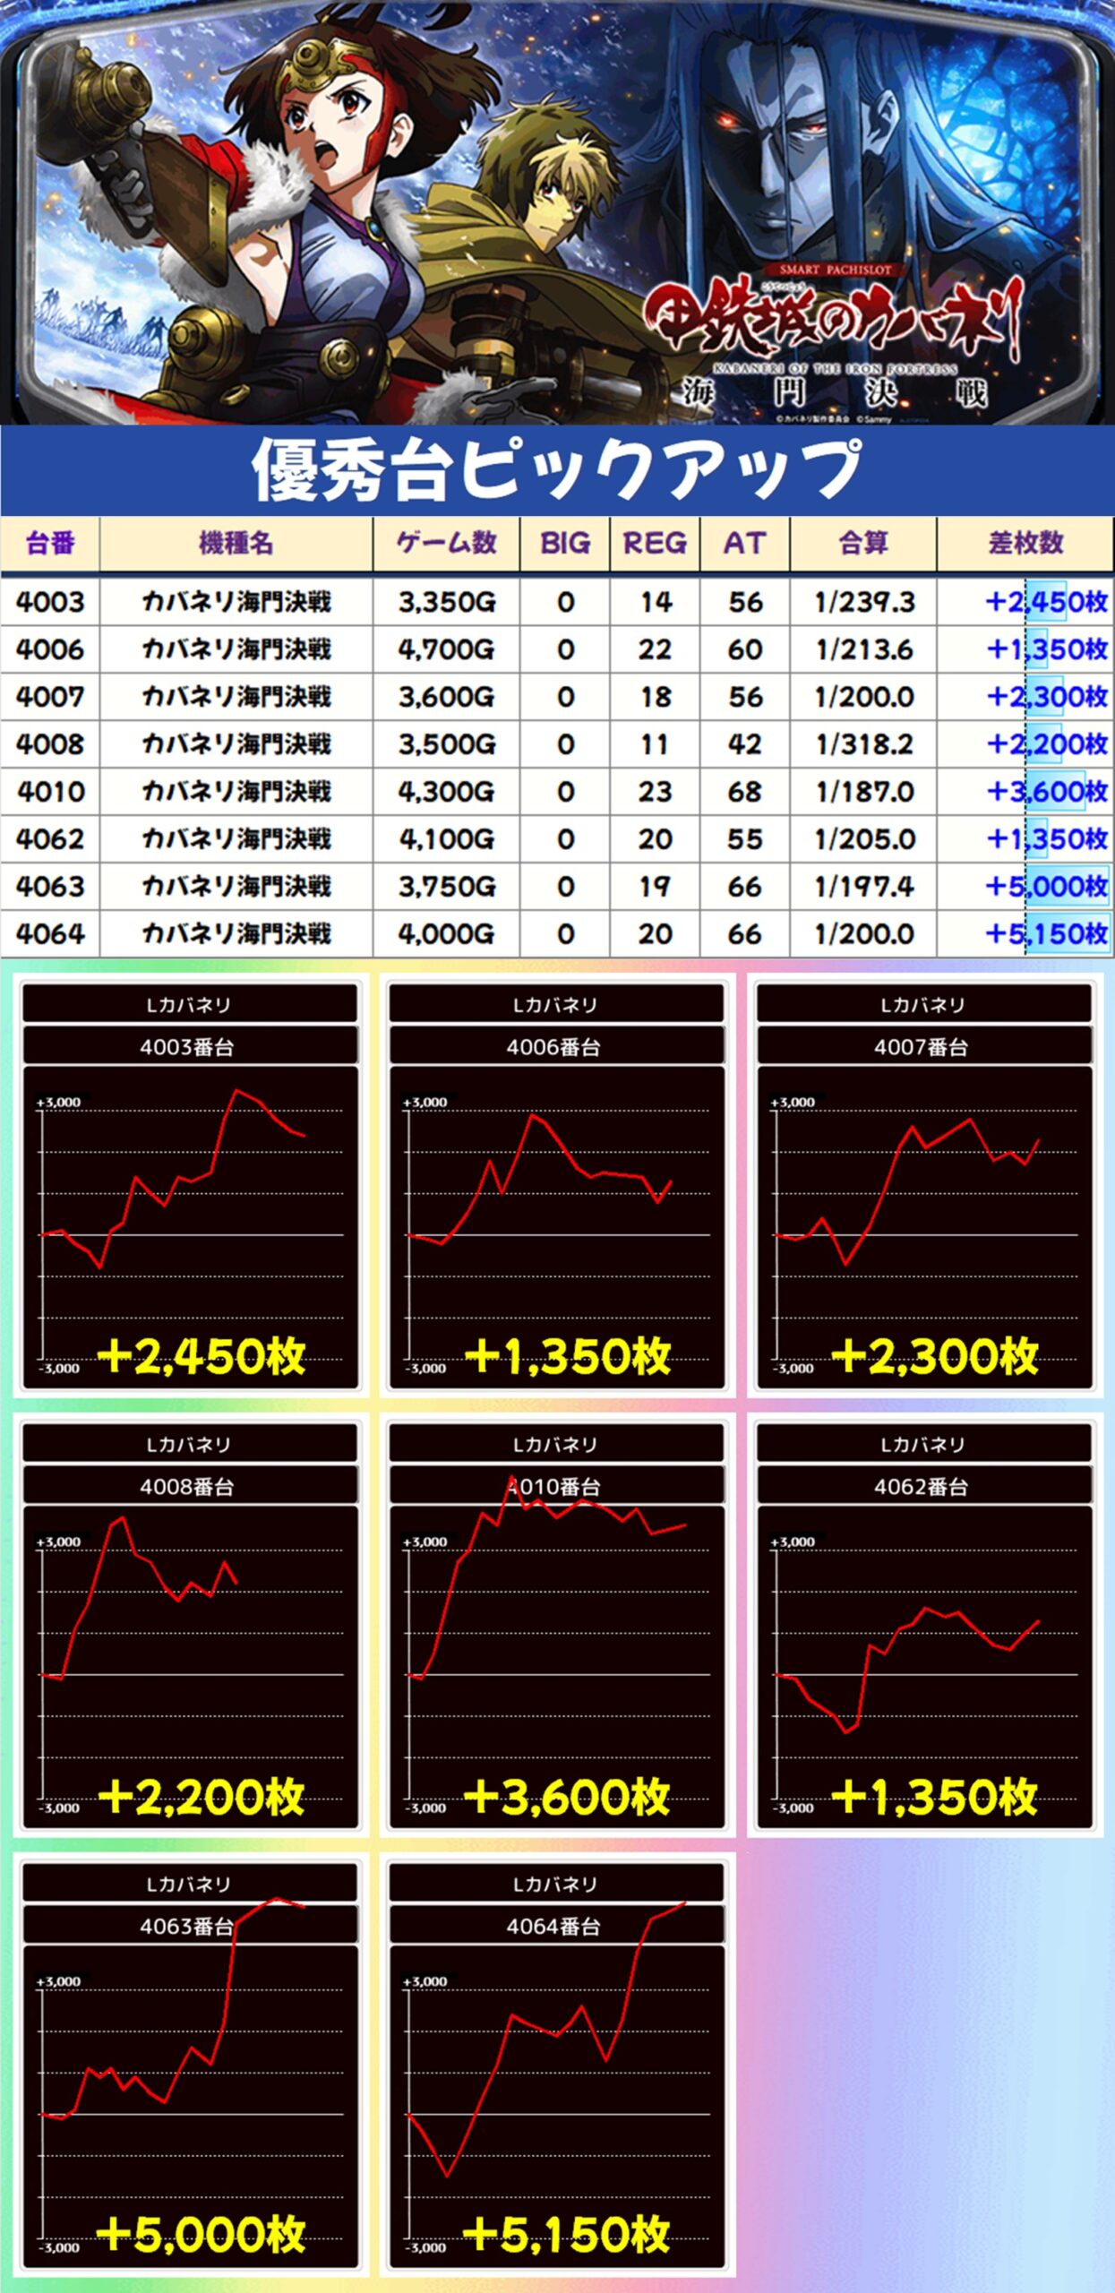Open the 4062番台 slump graph
The height and width of the screenshot is (2293, 1115).
(924, 1625)
